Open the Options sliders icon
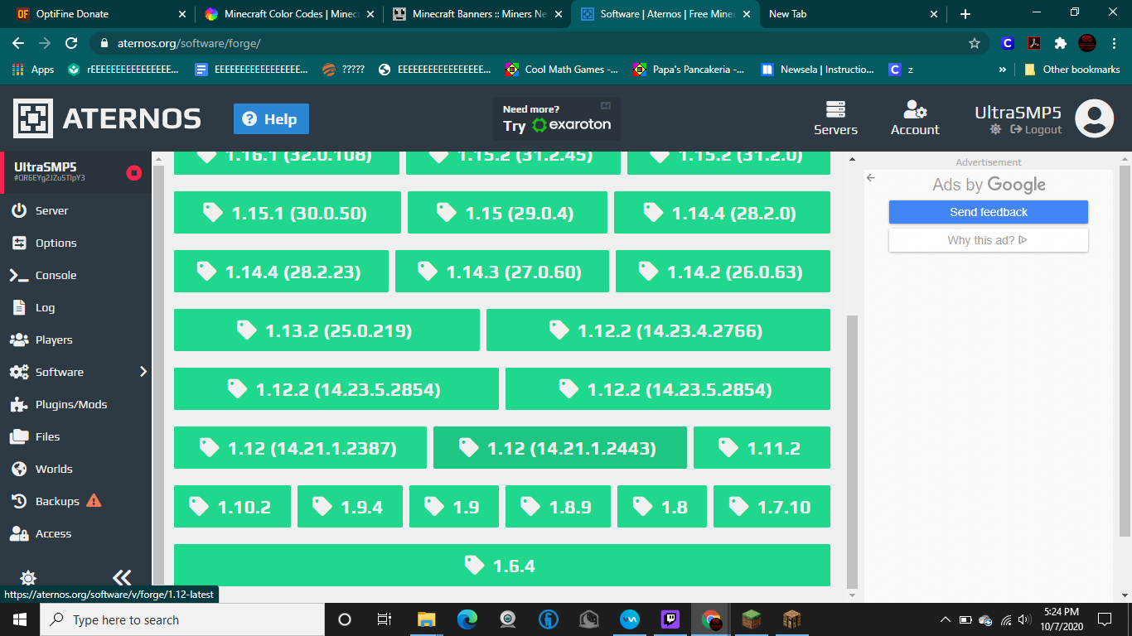Image resolution: width=1132 pixels, height=636 pixels. point(19,243)
